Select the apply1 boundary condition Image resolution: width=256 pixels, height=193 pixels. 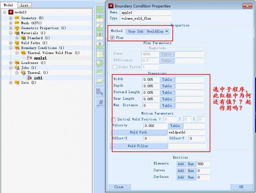(x=40, y=58)
